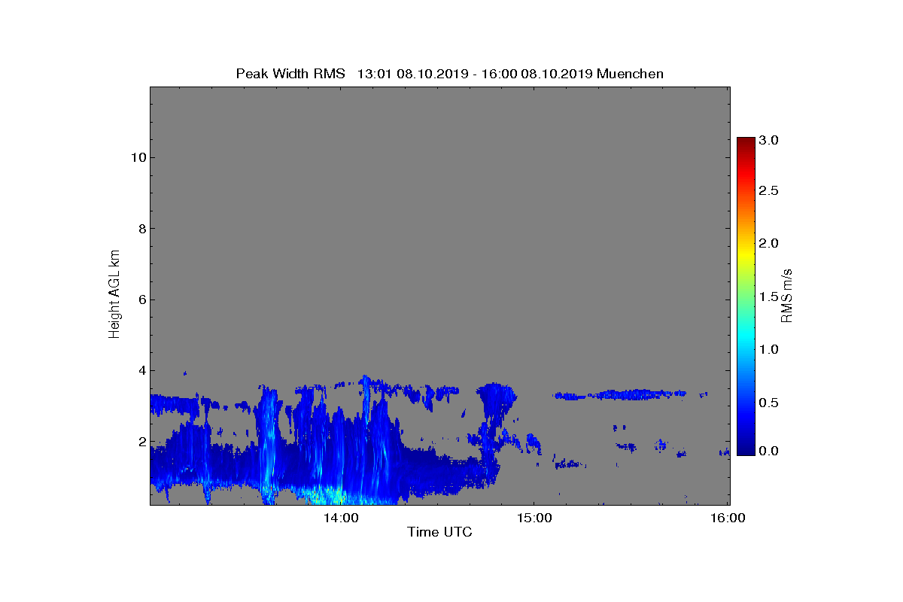Click the 'Time UTC' axis label
This screenshot has width=903, height=602.
pyautogui.click(x=440, y=532)
